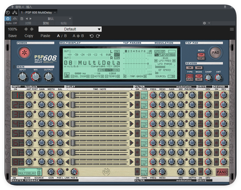Toggle the tap 1 ON button

point(16,95)
